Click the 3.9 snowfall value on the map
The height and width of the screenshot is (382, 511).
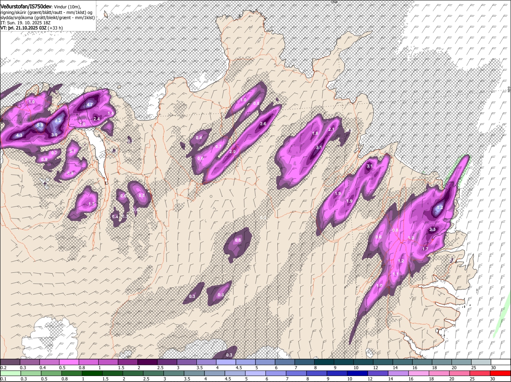[54, 135]
